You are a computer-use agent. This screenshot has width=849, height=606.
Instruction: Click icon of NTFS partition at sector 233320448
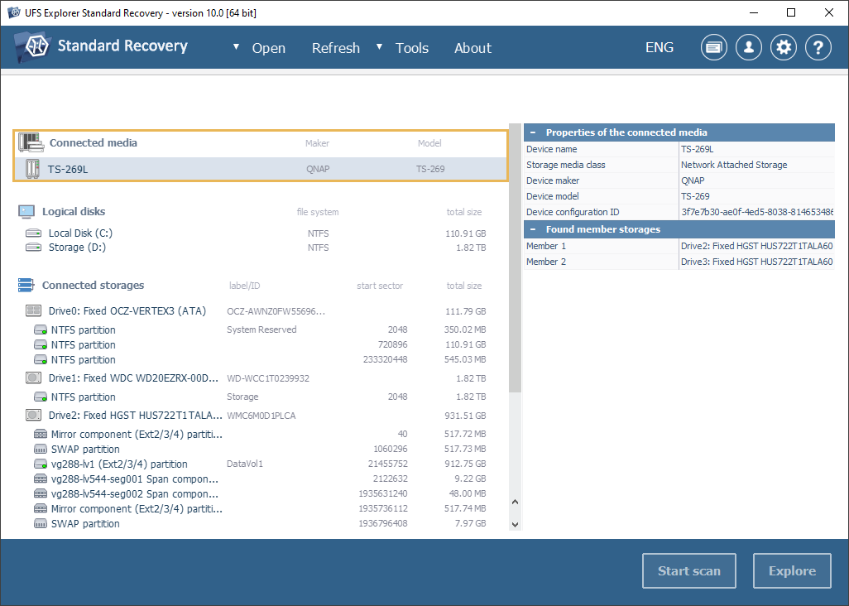tap(41, 359)
